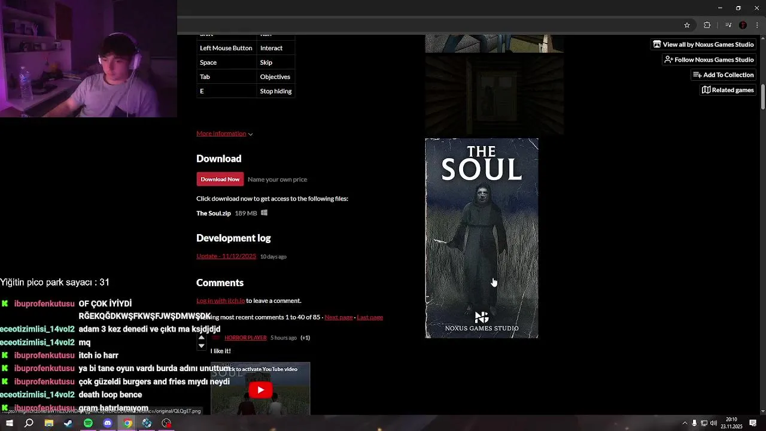Click the Windows platform icon beside 189 MB

[x=264, y=213]
